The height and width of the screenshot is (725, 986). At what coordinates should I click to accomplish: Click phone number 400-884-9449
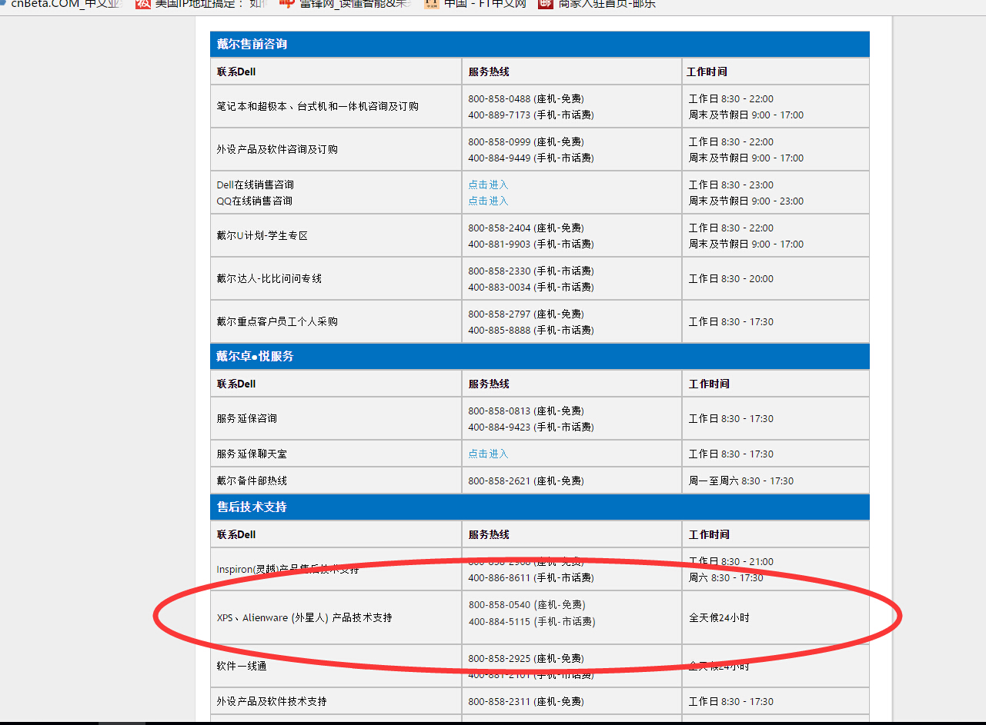(x=500, y=158)
